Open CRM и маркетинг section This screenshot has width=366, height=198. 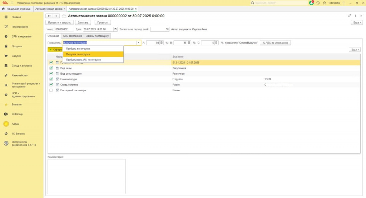click(x=21, y=36)
